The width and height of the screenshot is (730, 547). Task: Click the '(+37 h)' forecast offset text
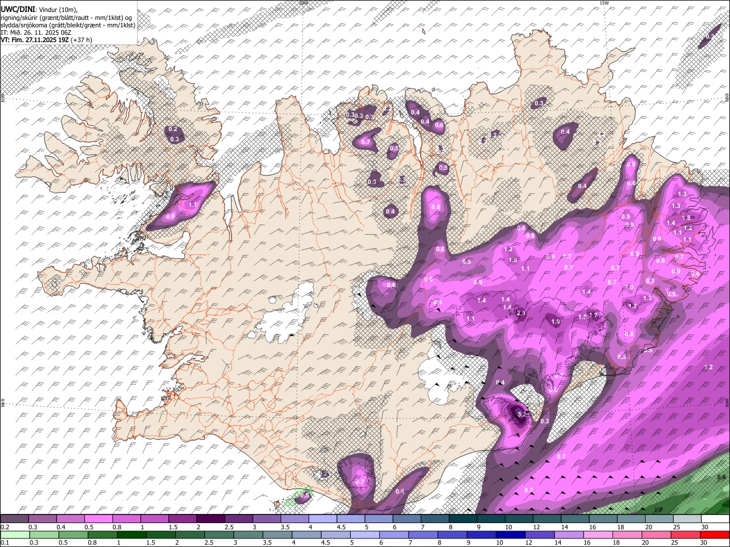pyautogui.click(x=82, y=40)
